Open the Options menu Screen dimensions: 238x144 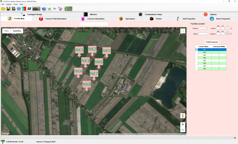coord(9,4)
